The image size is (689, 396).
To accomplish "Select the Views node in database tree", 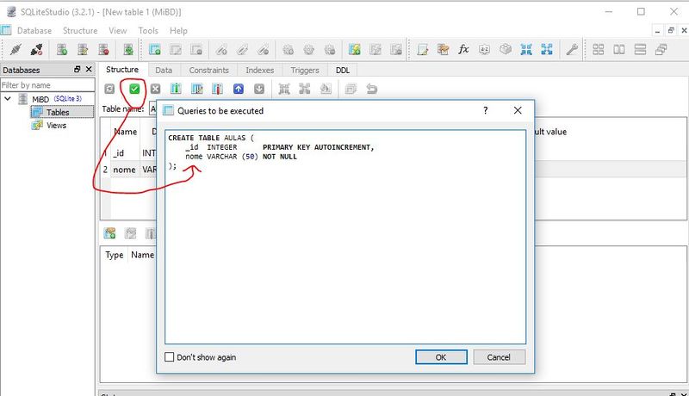I will point(56,126).
